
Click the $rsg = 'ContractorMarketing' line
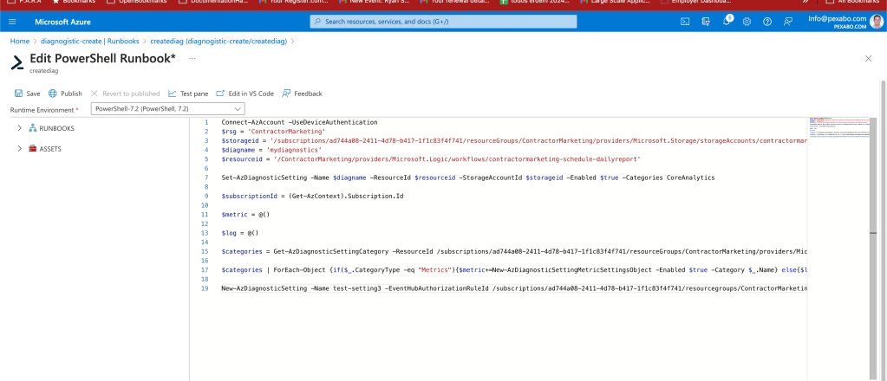(x=273, y=132)
